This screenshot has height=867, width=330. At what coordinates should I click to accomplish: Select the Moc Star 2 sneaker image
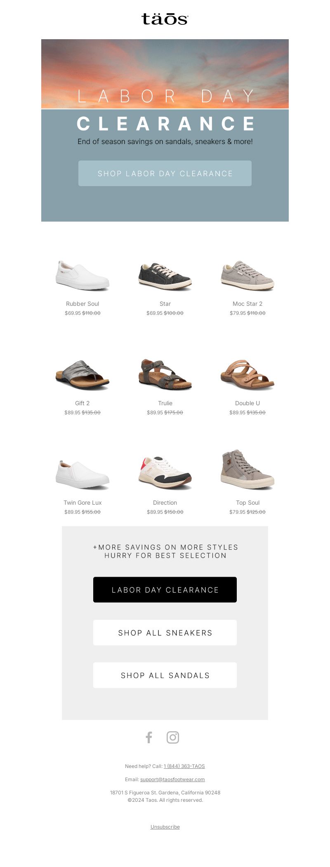point(247,275)
